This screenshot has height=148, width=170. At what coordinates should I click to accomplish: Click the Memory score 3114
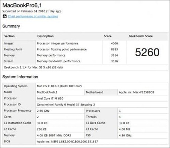click(x=114, y=55)
